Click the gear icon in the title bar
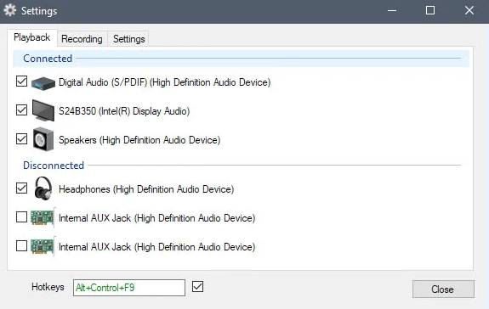 [10, 10]
